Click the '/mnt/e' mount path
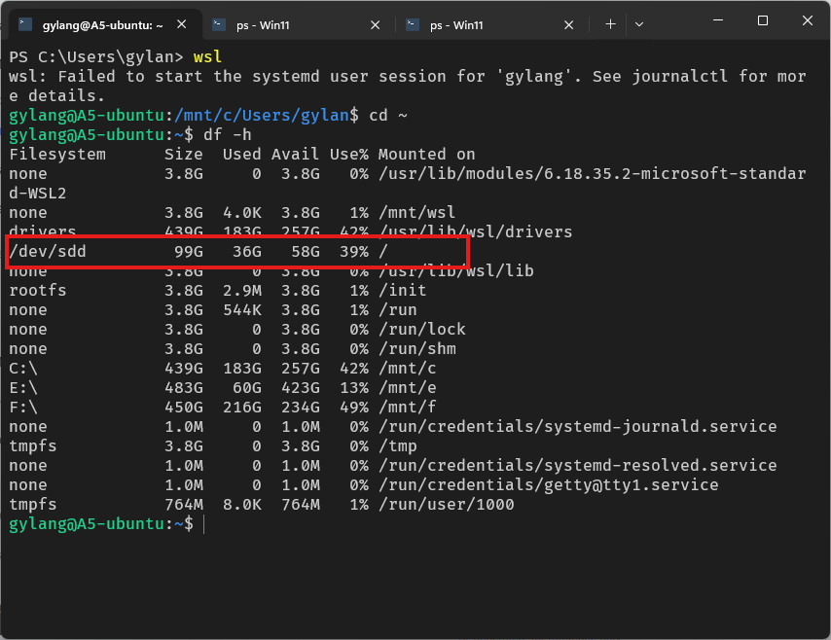This screenshot has width=831, height=640. tap(408, 388)
